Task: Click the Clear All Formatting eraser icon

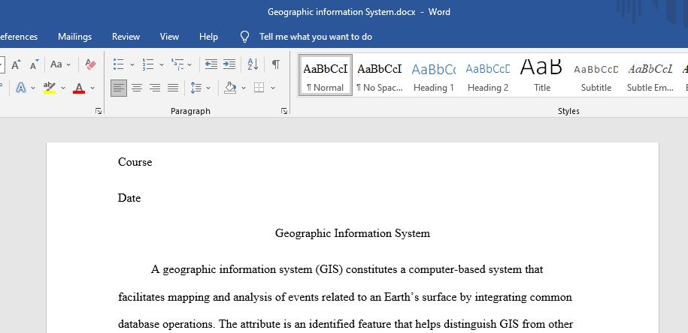Action: (x=90, y=64)
